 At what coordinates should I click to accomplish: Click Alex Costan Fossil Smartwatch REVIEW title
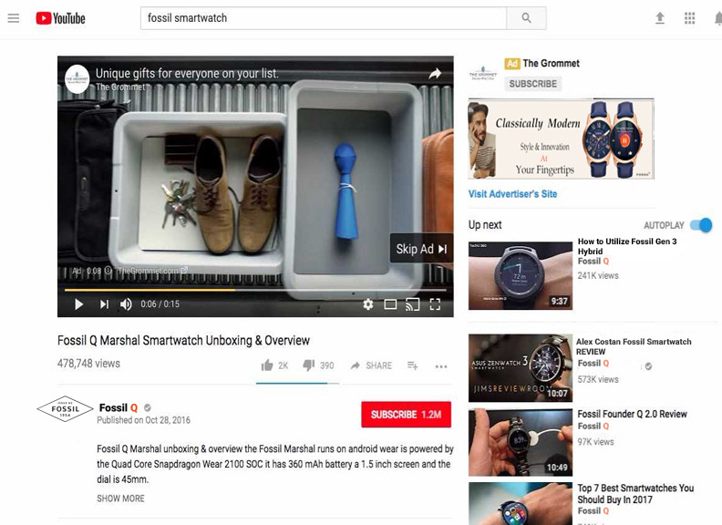click(634, 346)
